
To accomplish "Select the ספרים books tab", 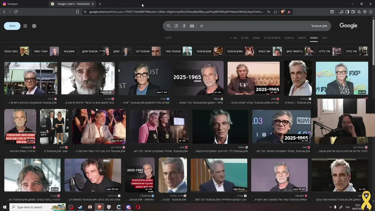I will (245, 38).
